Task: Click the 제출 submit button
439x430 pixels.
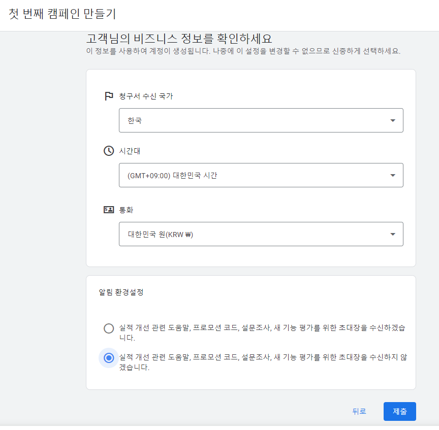Action: 399,411
